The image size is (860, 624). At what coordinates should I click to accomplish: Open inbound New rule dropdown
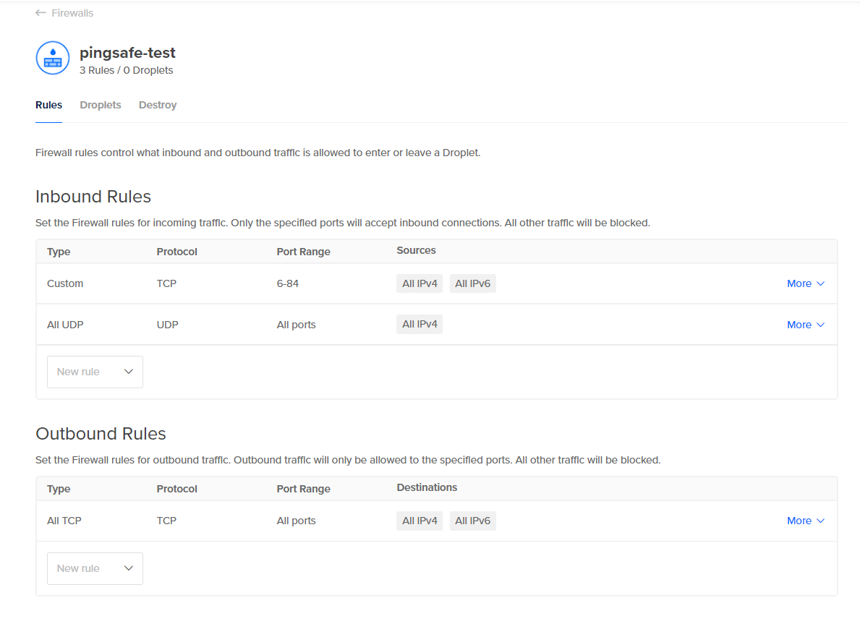95,372
